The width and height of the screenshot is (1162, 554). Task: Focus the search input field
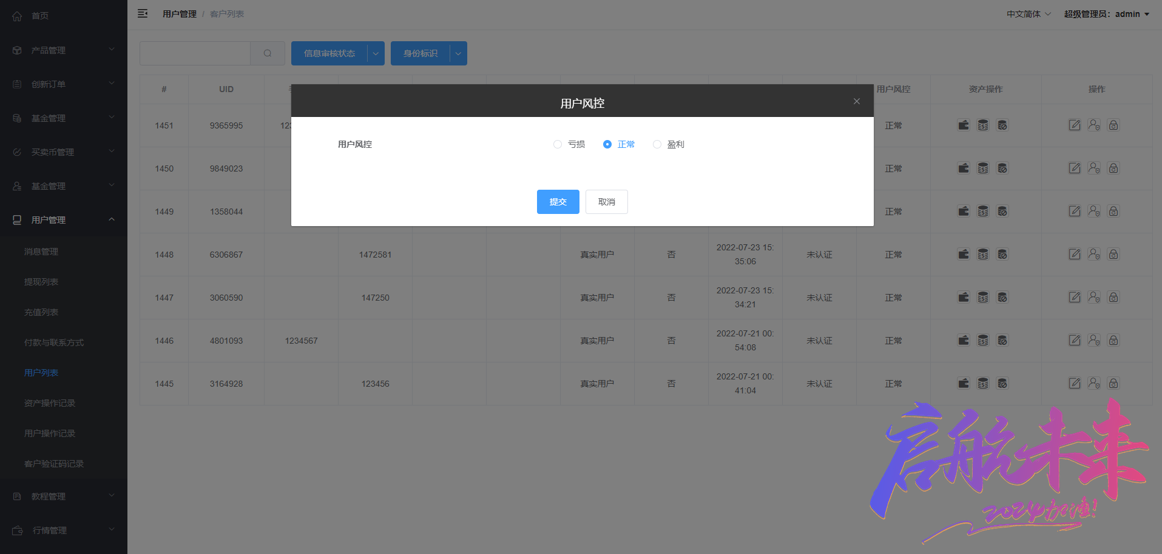(x=195, y=53)
